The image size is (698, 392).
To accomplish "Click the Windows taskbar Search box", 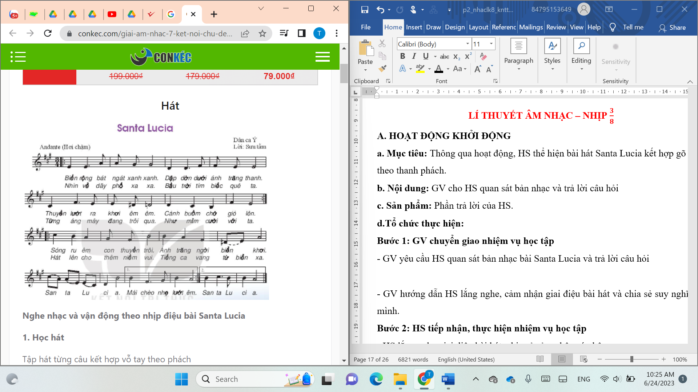I will 255,379.
